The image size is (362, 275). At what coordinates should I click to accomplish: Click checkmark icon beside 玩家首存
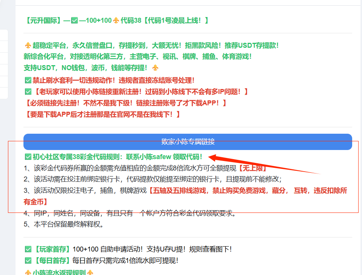click(x=28, y=249)
